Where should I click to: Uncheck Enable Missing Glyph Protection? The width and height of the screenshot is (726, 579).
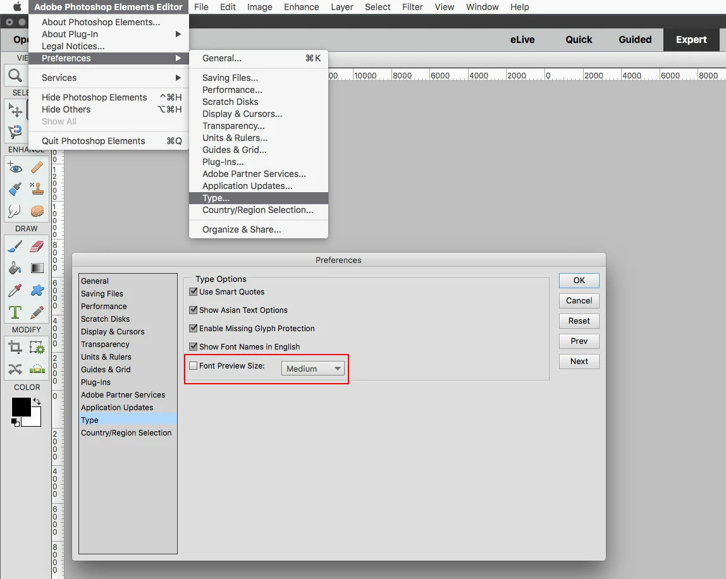(194, 328)
